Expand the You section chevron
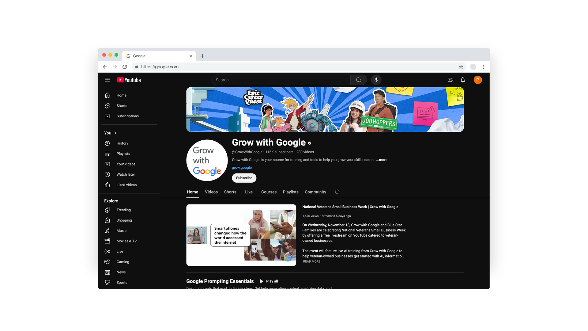Image resolution: width=588 pixels, height=331 pixels. (115, 133)
